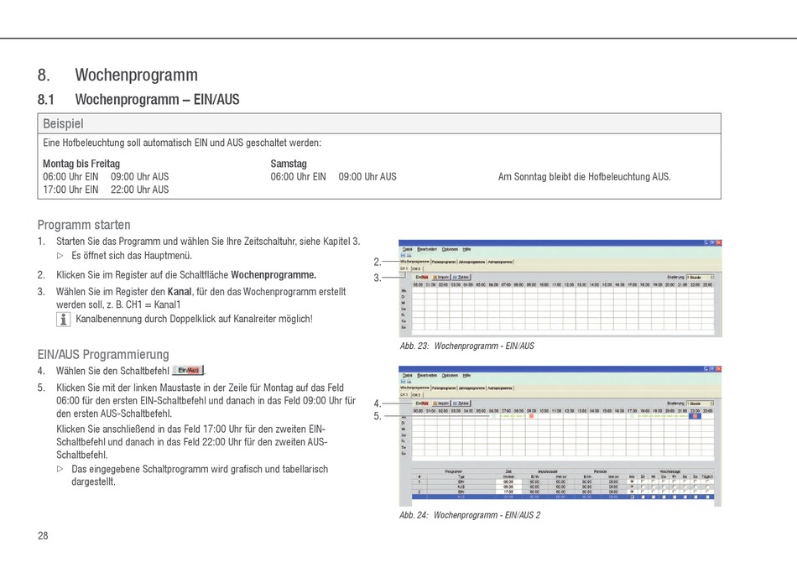Click the highlighted 22:00 AUS marker on Monday's row

[x=695, y=416]
